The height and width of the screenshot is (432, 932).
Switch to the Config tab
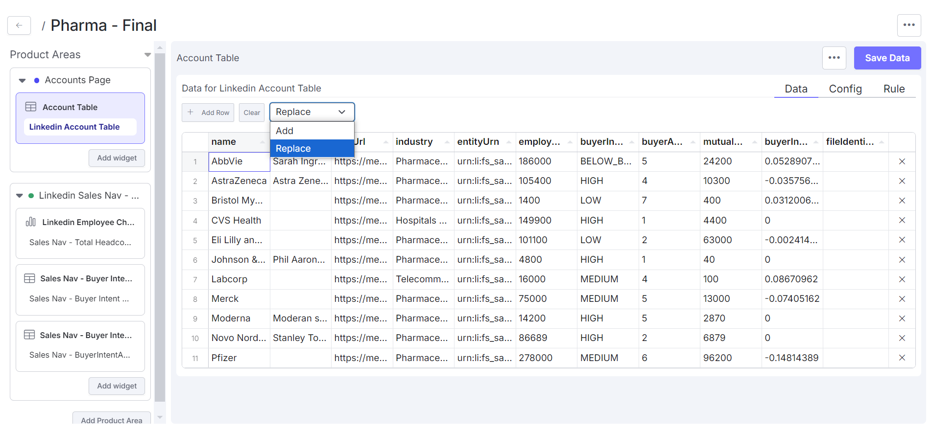click(845, 89)
